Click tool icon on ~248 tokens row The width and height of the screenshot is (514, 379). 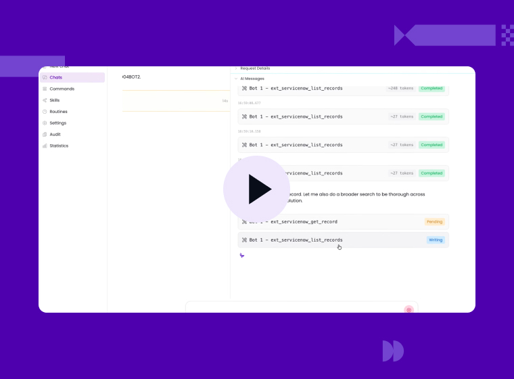tap(244, 88)
